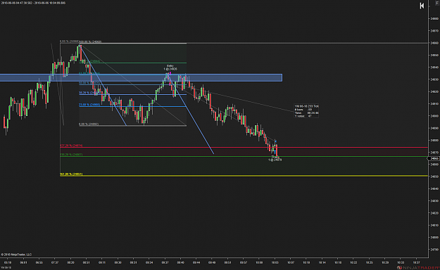The image size is (440, 270).
Task: Select the exit execution label 1 @ 24879
Action: tap(275, 160)
